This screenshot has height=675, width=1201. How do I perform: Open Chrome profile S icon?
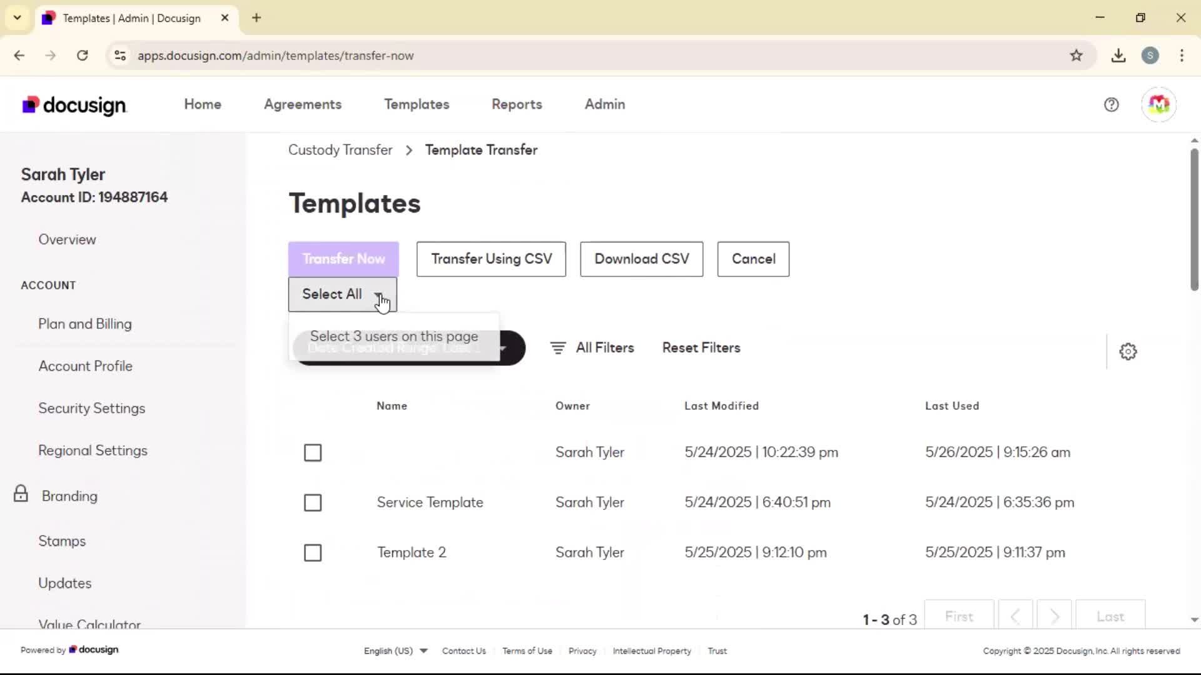pyautogui.click(x=1150, y=56)
